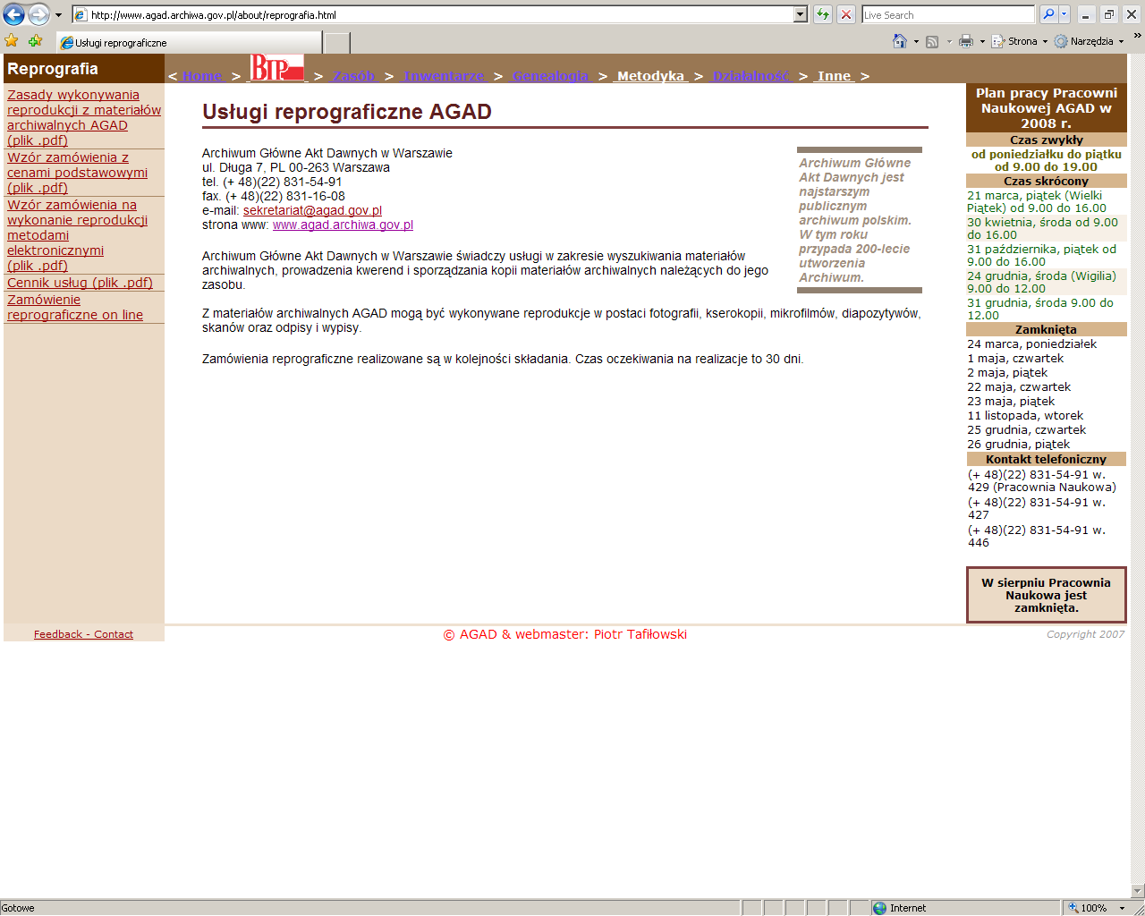The height and width of the screenshot is (916, 1145).
Task: Open Zasady wykonywania reprodukcji pdf link
Action: click(84, 117)
